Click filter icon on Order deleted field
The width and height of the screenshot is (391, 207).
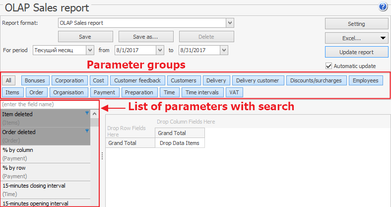click(87, 131)
